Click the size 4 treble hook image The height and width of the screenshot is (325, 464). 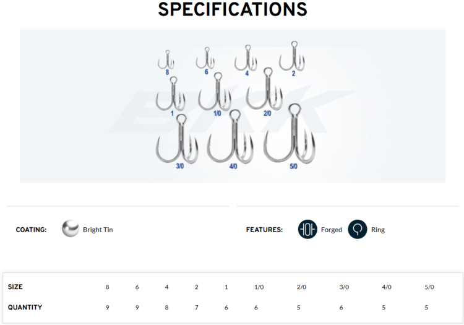pos(246,58)
